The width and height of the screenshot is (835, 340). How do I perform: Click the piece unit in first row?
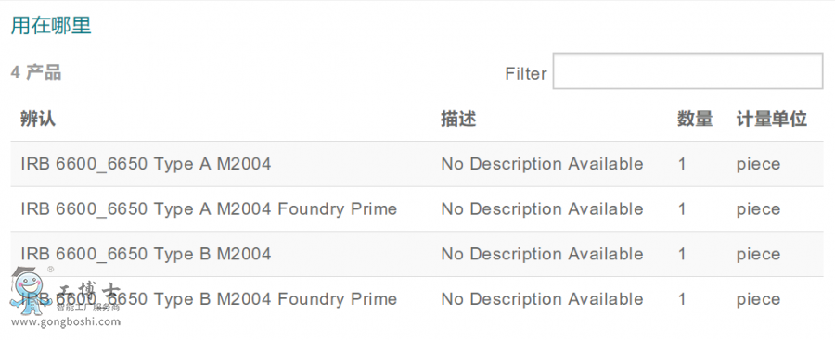[x=758, y=164]
